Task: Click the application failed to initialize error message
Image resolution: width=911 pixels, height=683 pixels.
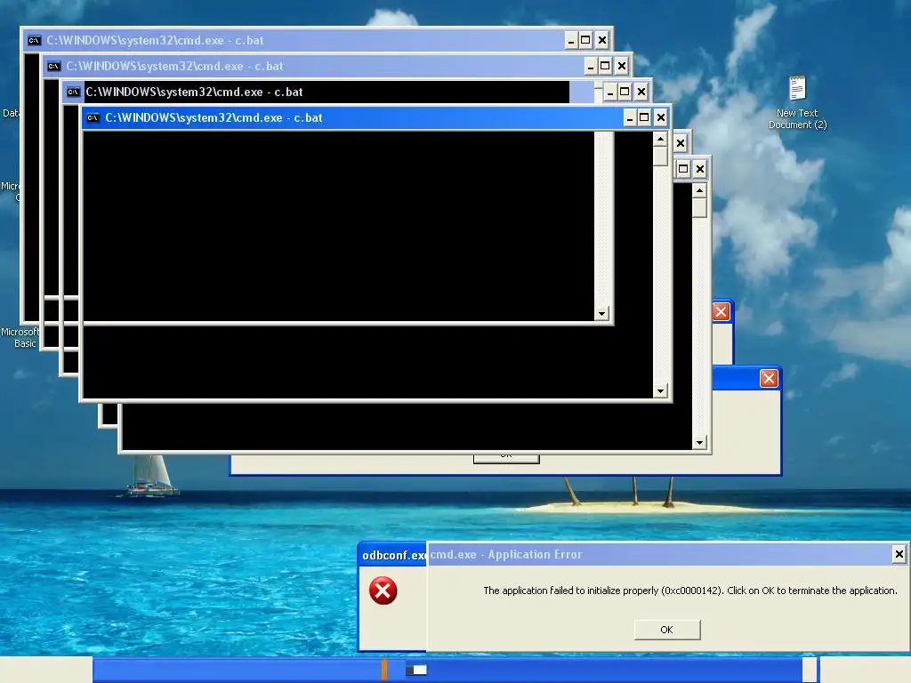Action: 690,591
